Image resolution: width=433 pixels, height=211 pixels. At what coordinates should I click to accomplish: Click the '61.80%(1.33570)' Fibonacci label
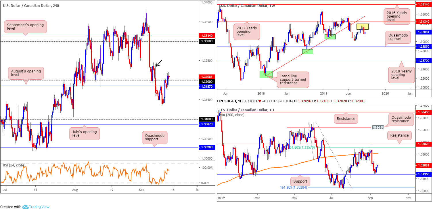(x=302, y=147)
